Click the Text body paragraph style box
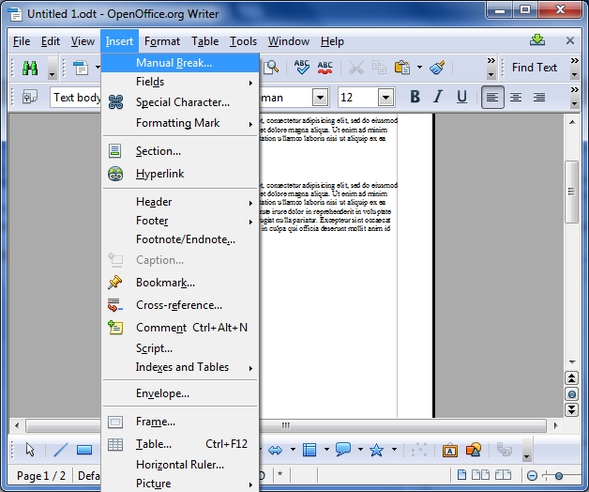This screenshot has height=492, width=589. click(x=77, y=98)
